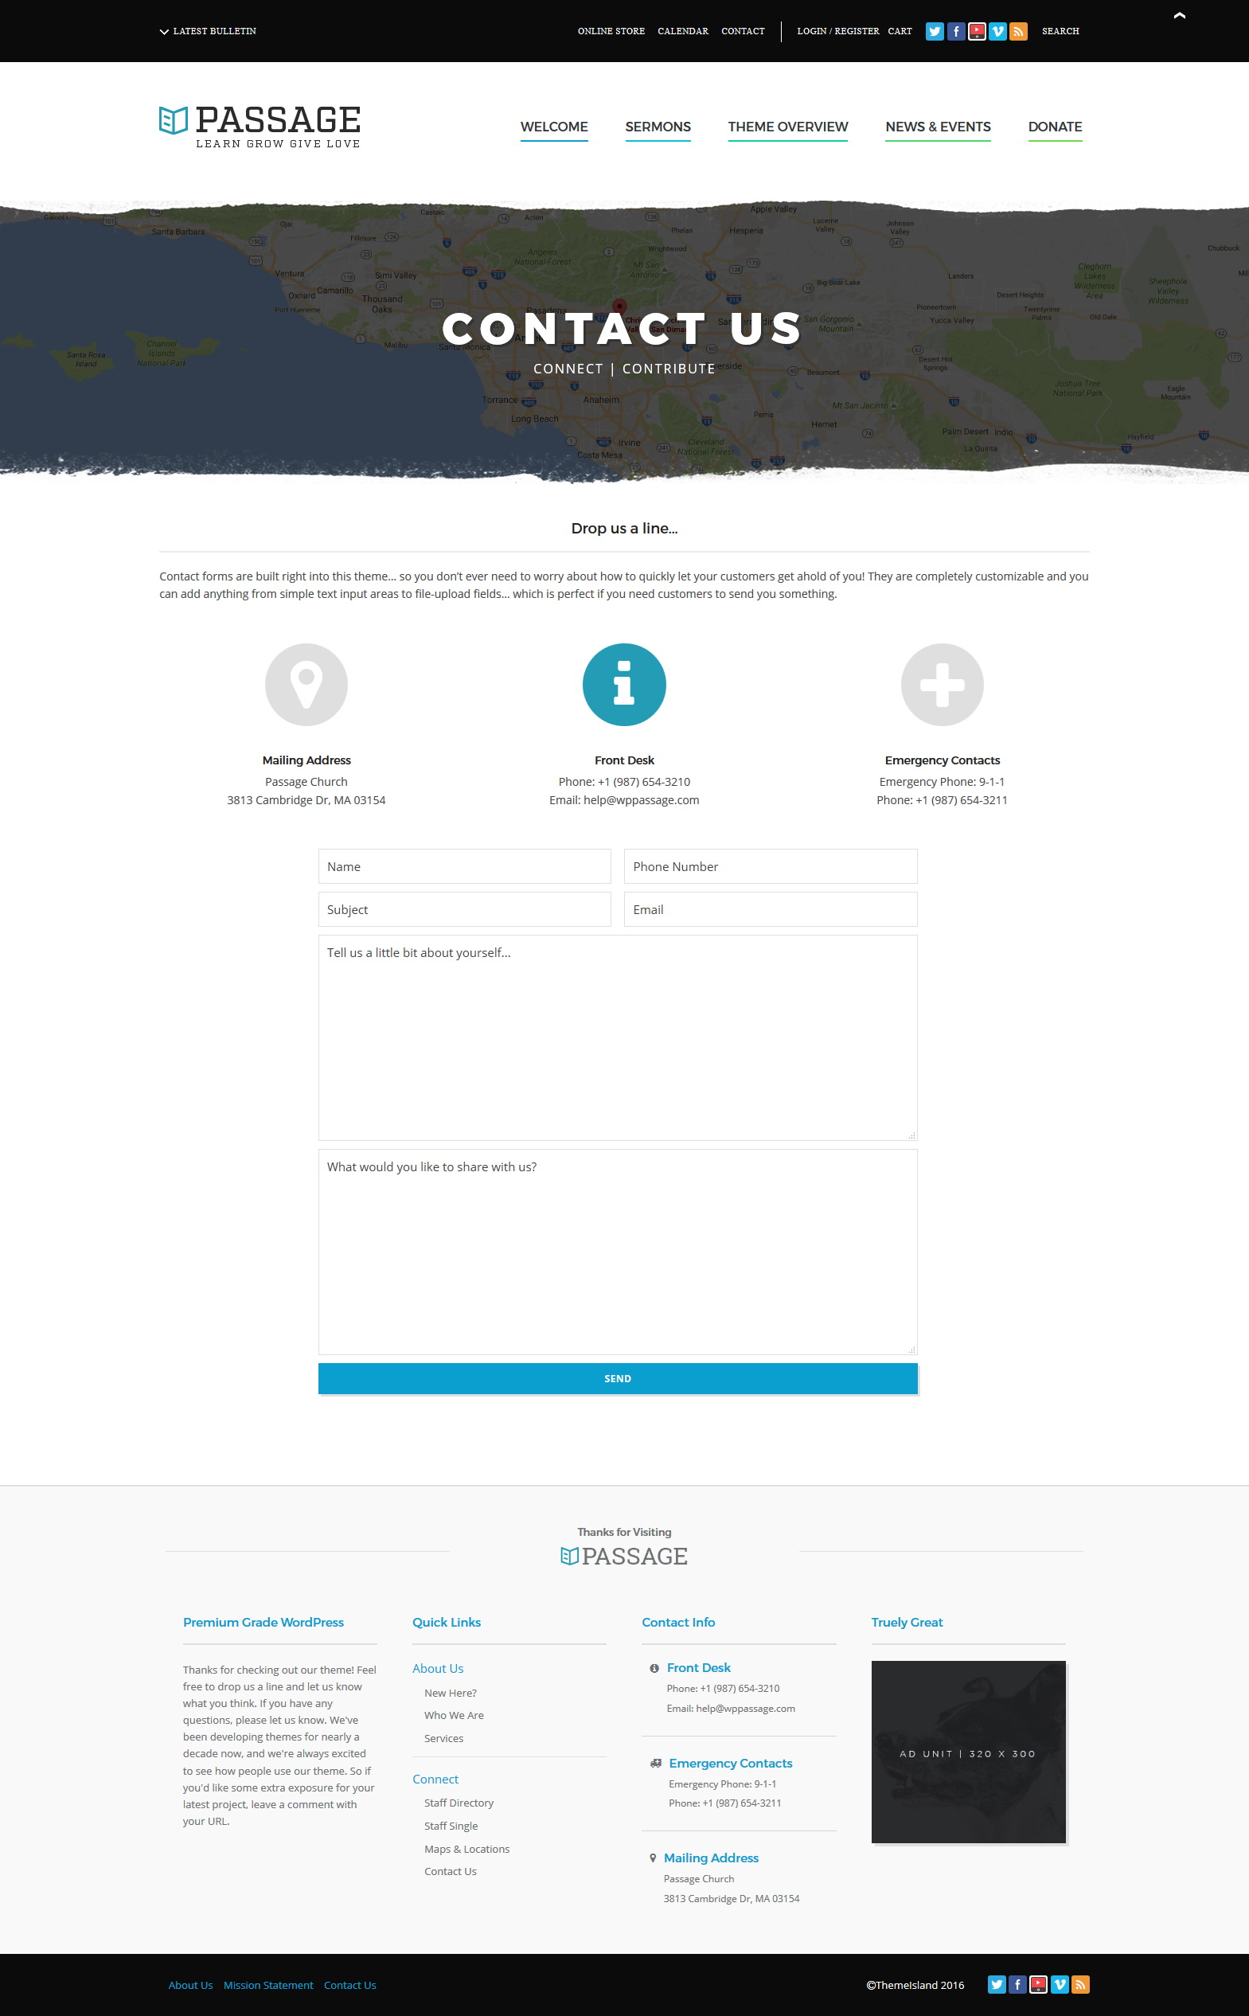The image size is (1249, 2016).
Task: Open Maps & Locations footer link
Action: click(466, 1849)
